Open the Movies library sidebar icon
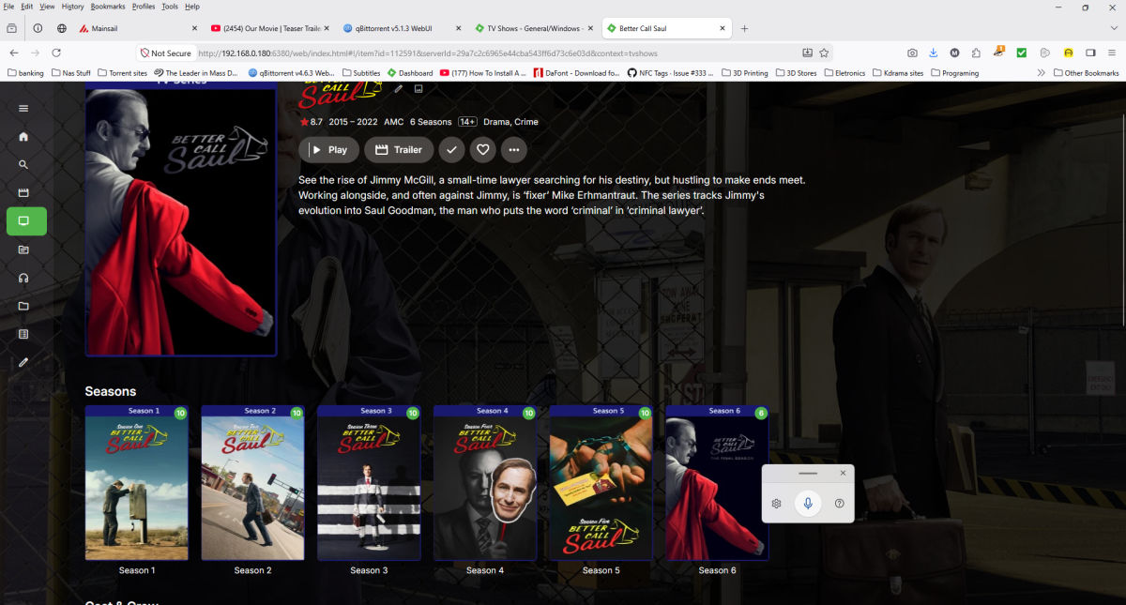Image resolution: width=1126 pixels, height=605 pixels. tap(23, 193)
